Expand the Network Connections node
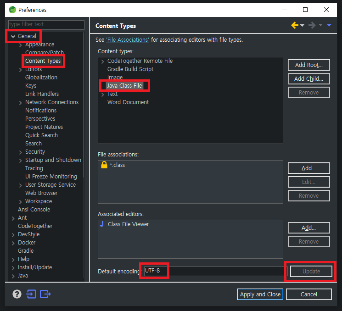 (21, 103)
